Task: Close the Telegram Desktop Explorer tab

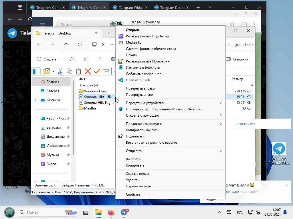Action: (x=96, y=33)
